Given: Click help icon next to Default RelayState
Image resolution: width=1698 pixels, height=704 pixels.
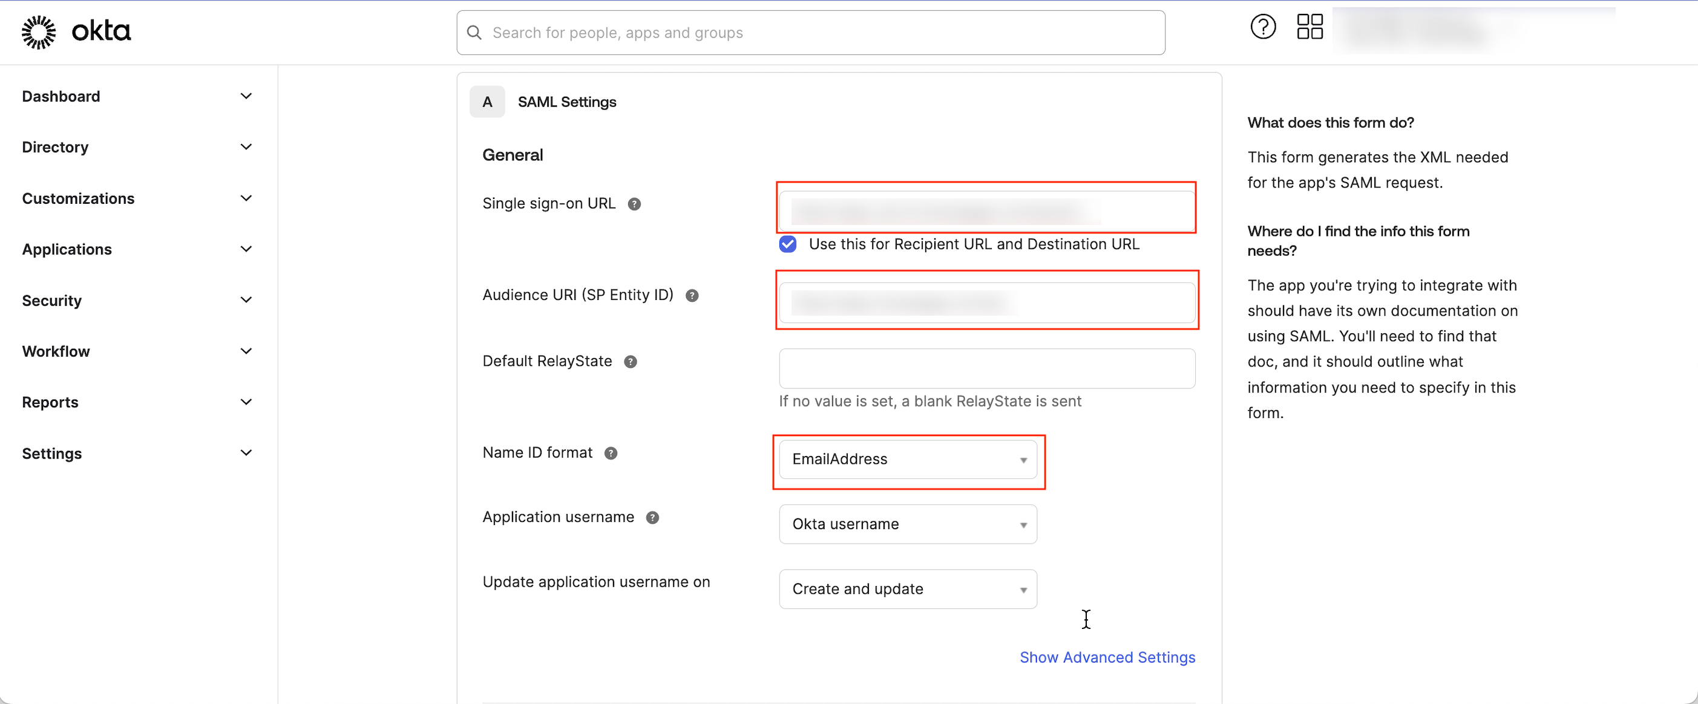Looking at the screenshot, I should point(630,362).
